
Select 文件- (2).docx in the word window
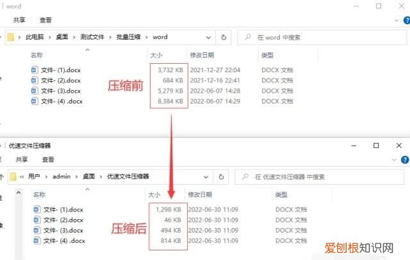click(x=61, y=80)
